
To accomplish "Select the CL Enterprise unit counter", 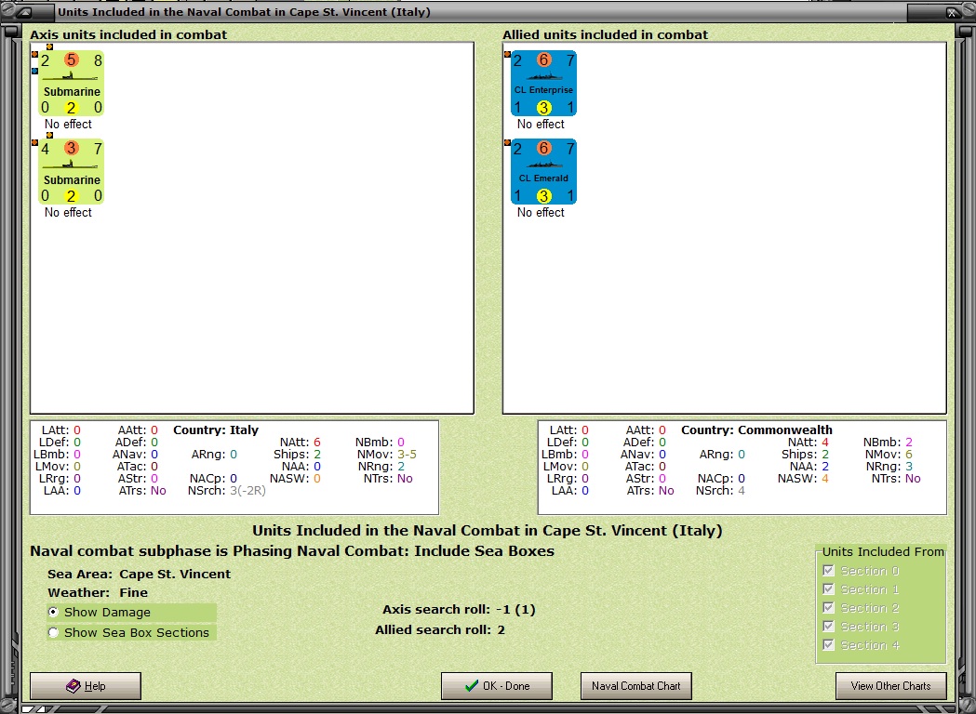I will [x=543, y=84].
